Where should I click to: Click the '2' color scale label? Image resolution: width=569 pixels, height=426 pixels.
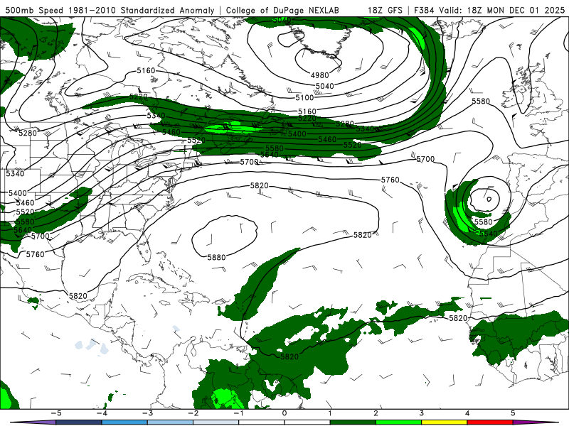pyautogui.click(x=376, y=413)
